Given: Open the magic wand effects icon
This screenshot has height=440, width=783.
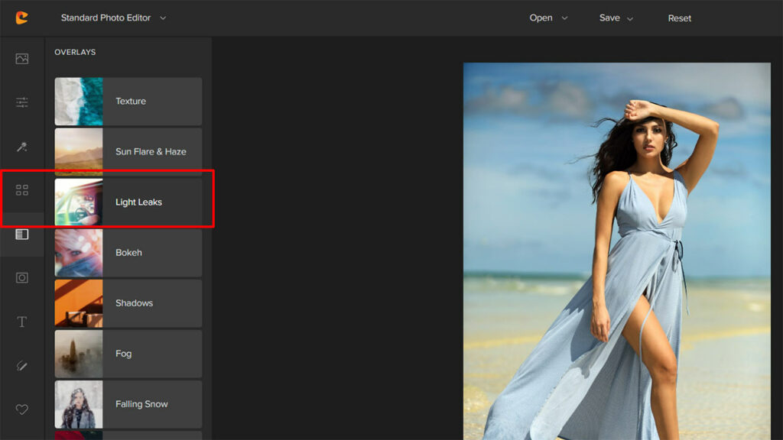Looking at the screenshot, I should point(22,147).
